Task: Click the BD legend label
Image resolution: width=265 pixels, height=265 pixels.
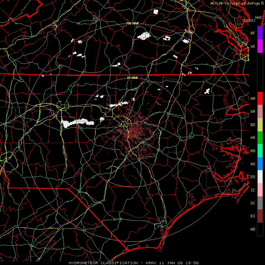Action: pos(253,125)
